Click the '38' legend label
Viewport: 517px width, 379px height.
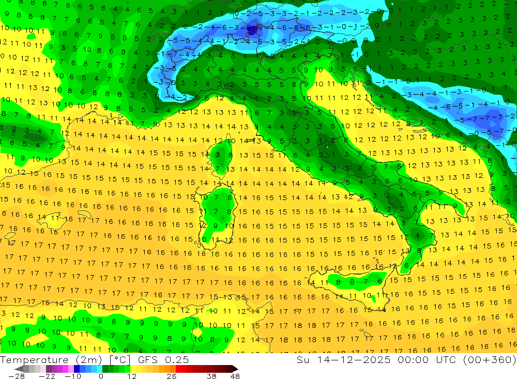(211, 376)
